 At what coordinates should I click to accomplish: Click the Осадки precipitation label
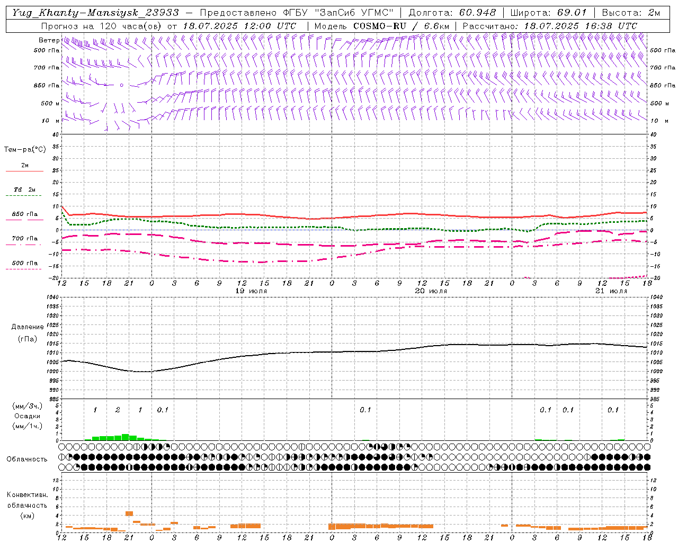click(x=27, y=416)
